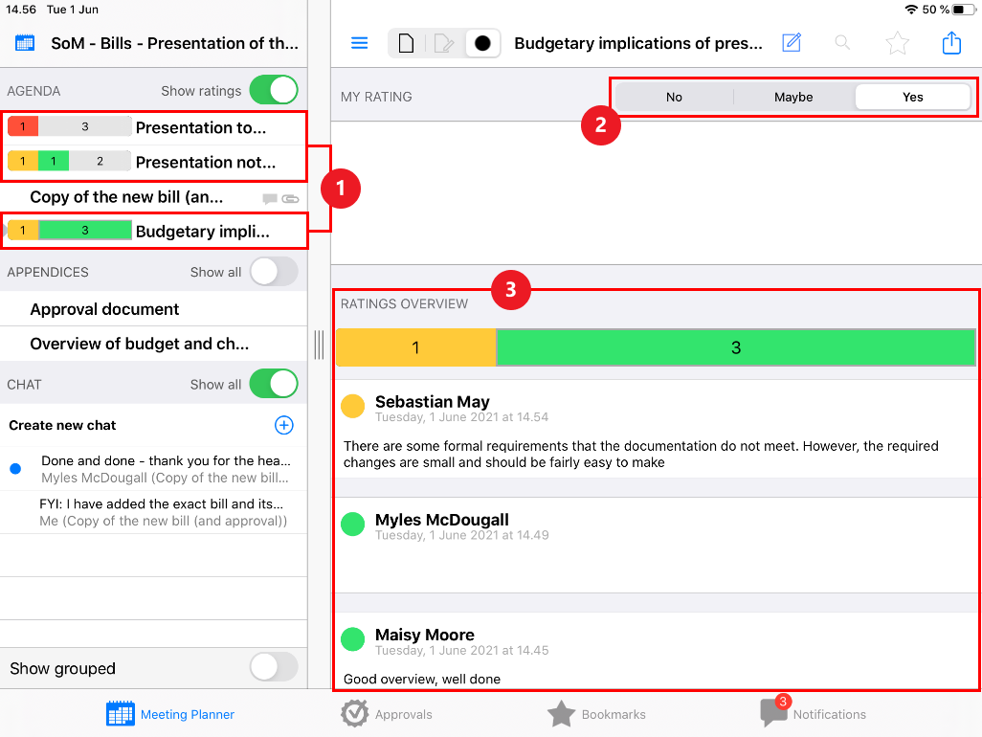Open the Notifications tab
Screen dimensions: 982x737
(813, 712)
